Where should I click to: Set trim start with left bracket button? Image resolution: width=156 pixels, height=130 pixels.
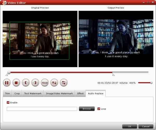coord(26,83)
